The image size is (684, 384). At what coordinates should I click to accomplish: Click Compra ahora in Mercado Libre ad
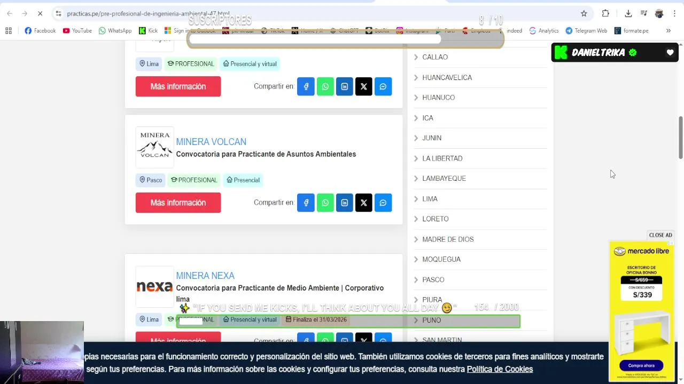click(x=641, y=365)
